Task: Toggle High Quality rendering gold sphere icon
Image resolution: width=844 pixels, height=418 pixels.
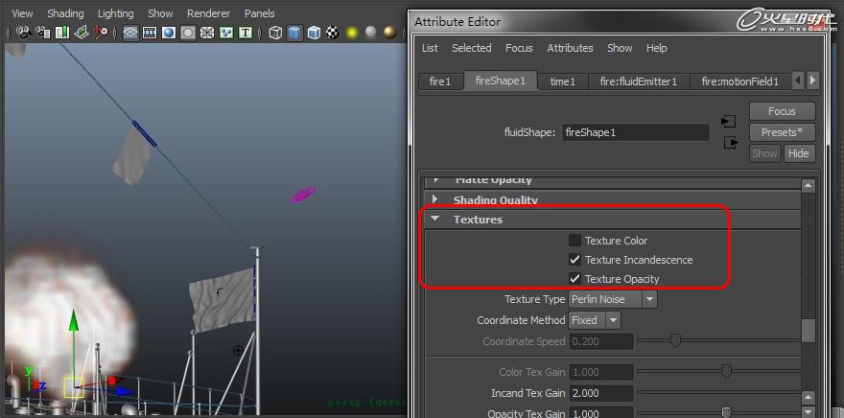Action: point(390,34)
